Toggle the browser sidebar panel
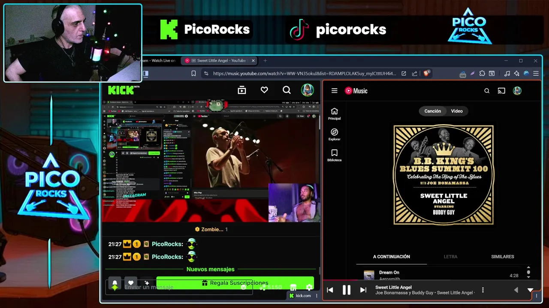 pyautogui.click(x=145, y=74)
